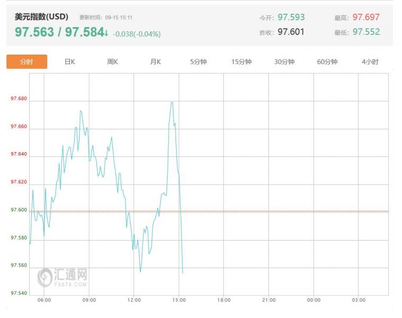Click the 12:00 time axis label

134,300
